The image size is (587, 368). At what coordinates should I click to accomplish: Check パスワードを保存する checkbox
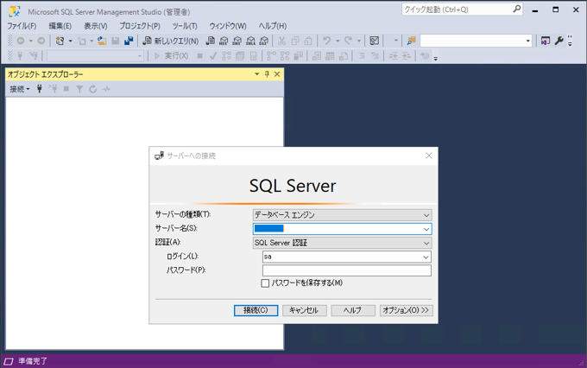pos(265,283)
